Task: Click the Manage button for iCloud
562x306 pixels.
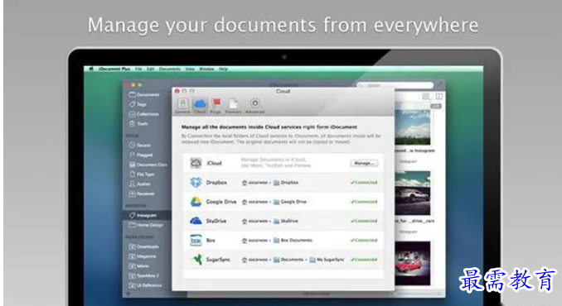Action: [x=364, y=164]
